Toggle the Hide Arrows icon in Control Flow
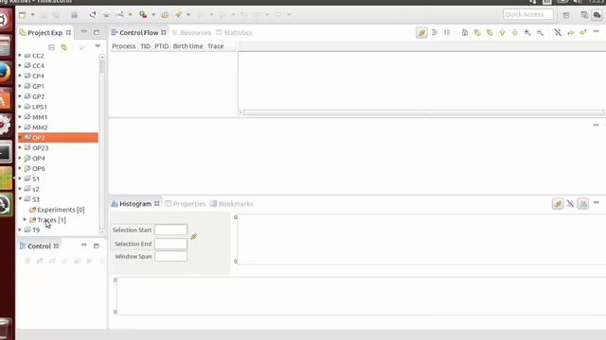Screen dimensions: 606x340 [558, 33]
